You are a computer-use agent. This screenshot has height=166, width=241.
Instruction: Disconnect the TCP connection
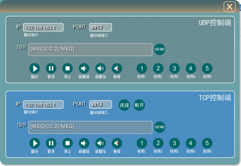139,105
